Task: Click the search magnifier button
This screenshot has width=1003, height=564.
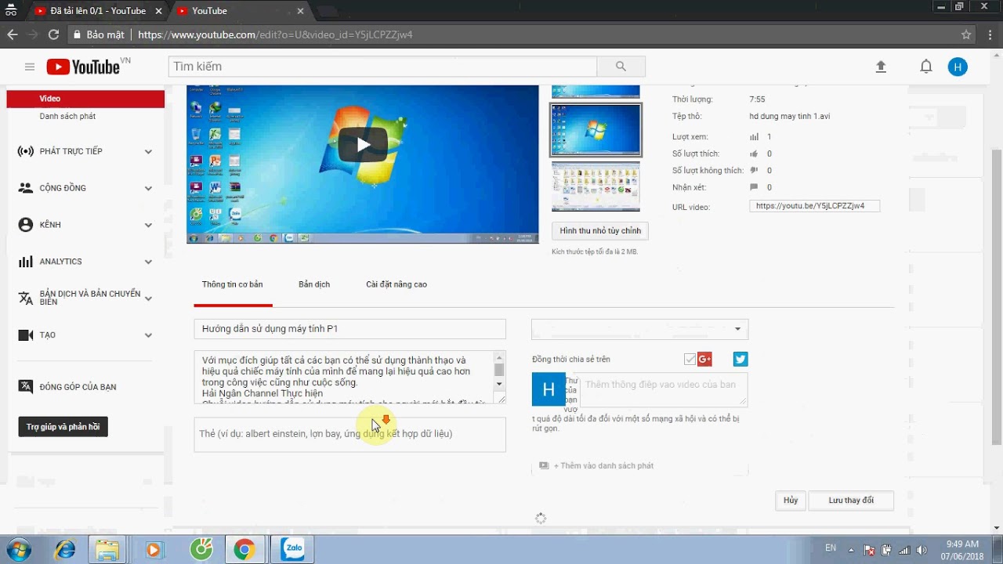Action: click(x=621, y=67)
